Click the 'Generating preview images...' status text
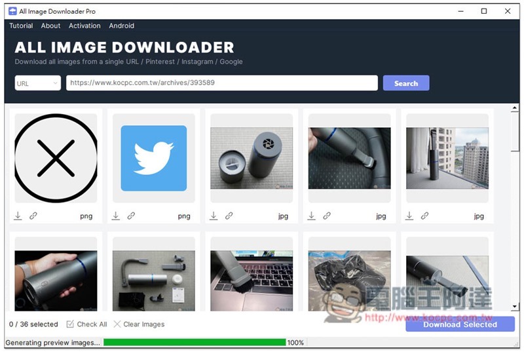 (x=52, y=343)
